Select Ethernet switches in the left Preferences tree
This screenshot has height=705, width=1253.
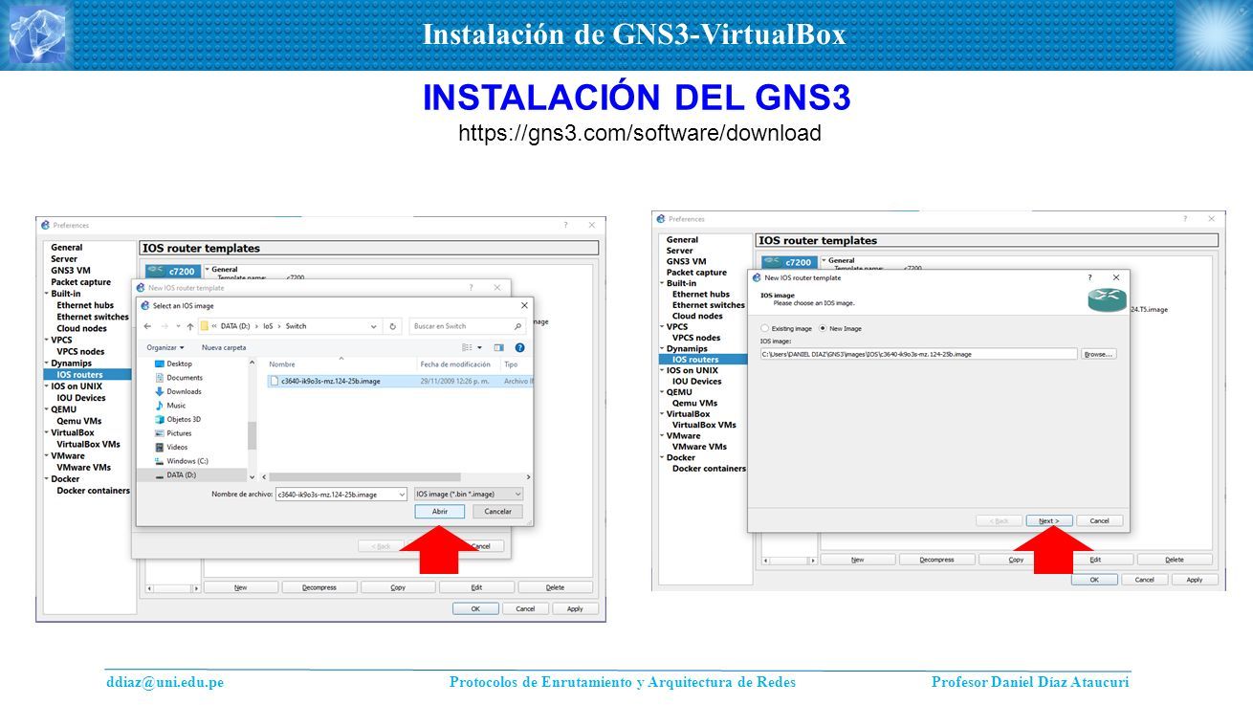tap(93, 317)
